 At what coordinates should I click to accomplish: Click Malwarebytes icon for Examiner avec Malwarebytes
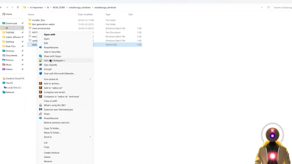[40, 110]
